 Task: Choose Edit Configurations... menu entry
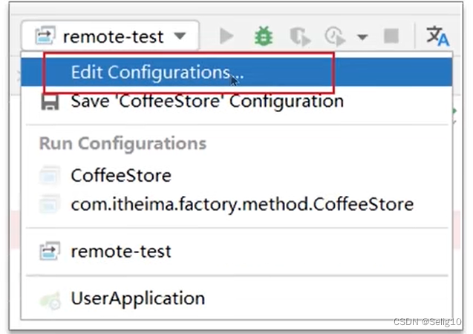click(x=236, y=72)
